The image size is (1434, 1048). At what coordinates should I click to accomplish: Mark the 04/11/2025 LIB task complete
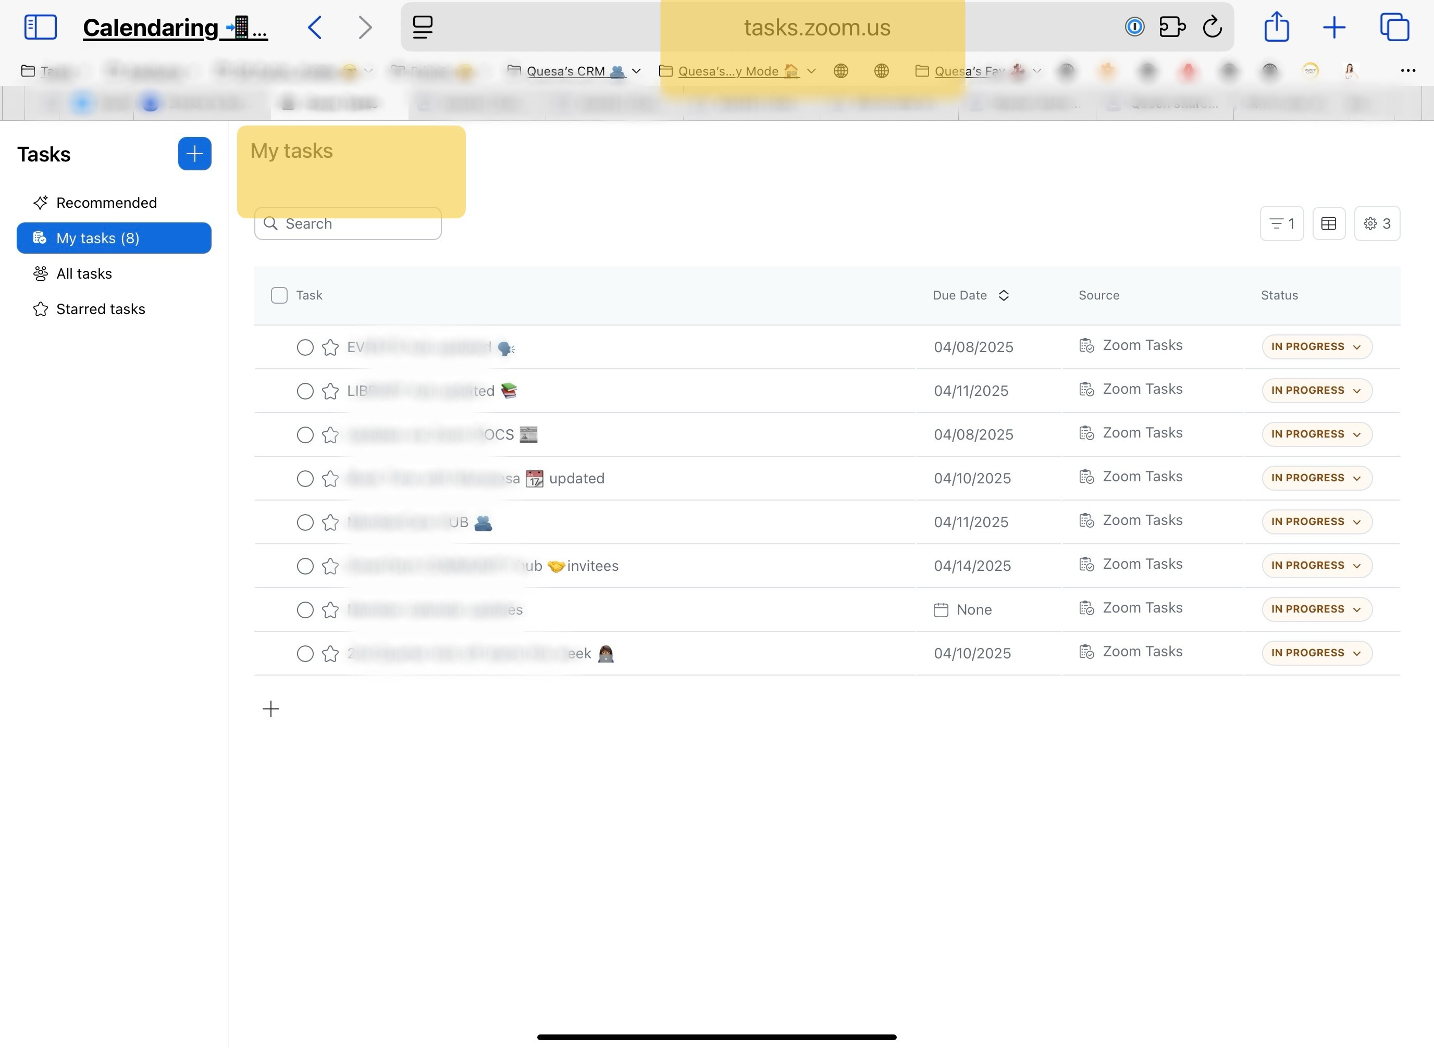(305, 391)
